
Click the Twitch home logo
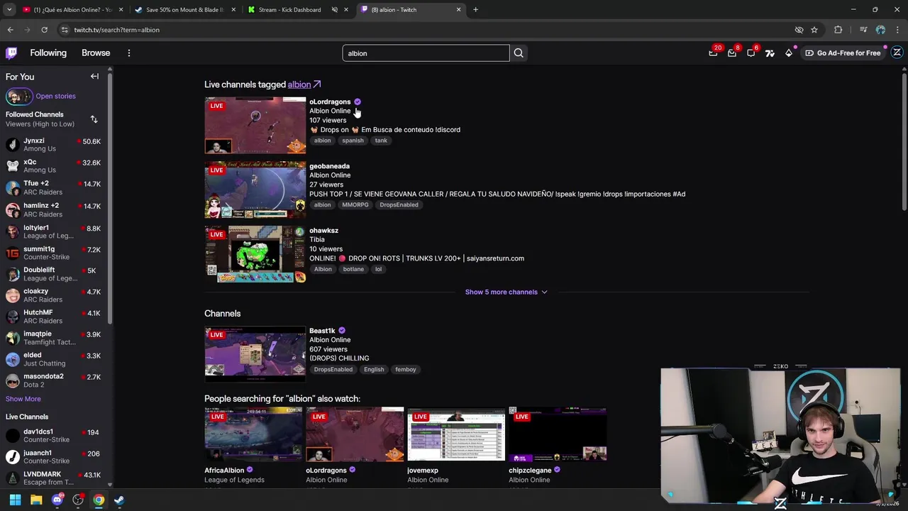tap(11, 53)
